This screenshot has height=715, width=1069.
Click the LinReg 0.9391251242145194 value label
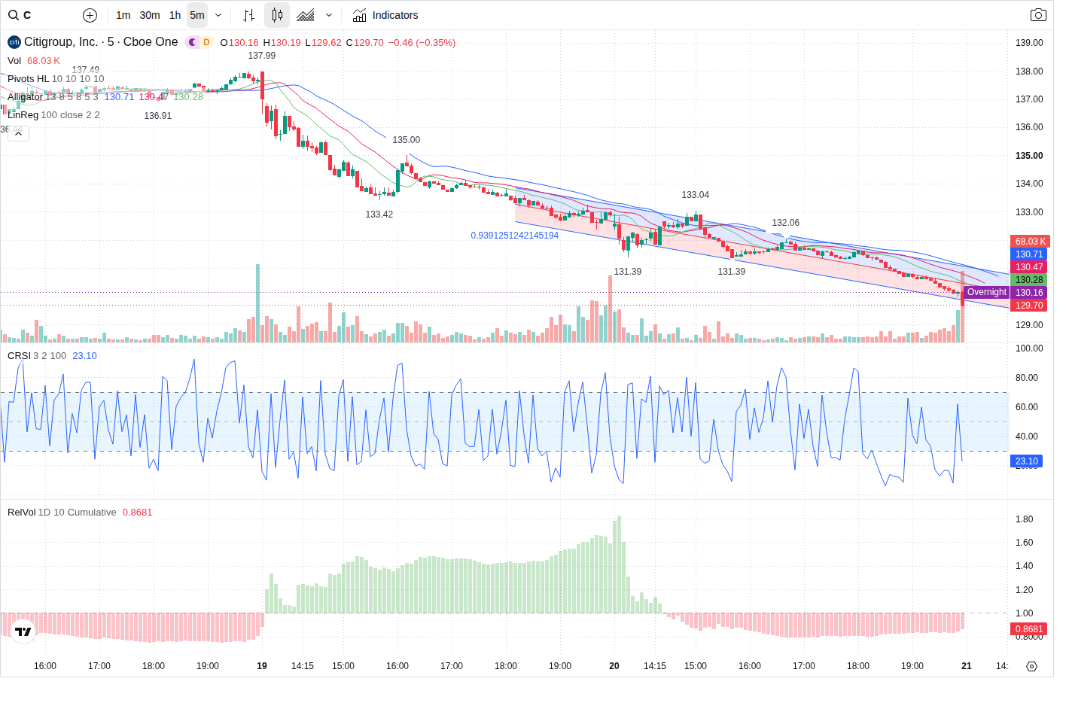[x=515, y=236]
